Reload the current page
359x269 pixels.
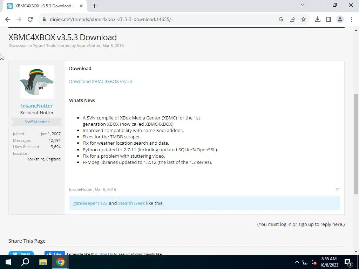pyautogui.click(x=30, y=20)
